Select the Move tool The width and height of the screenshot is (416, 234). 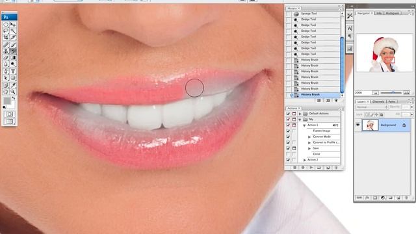pyautogui.click(x=13, y=25)
